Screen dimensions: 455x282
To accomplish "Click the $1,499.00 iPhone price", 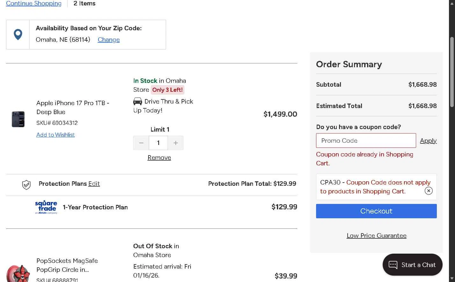I will 280,114.
